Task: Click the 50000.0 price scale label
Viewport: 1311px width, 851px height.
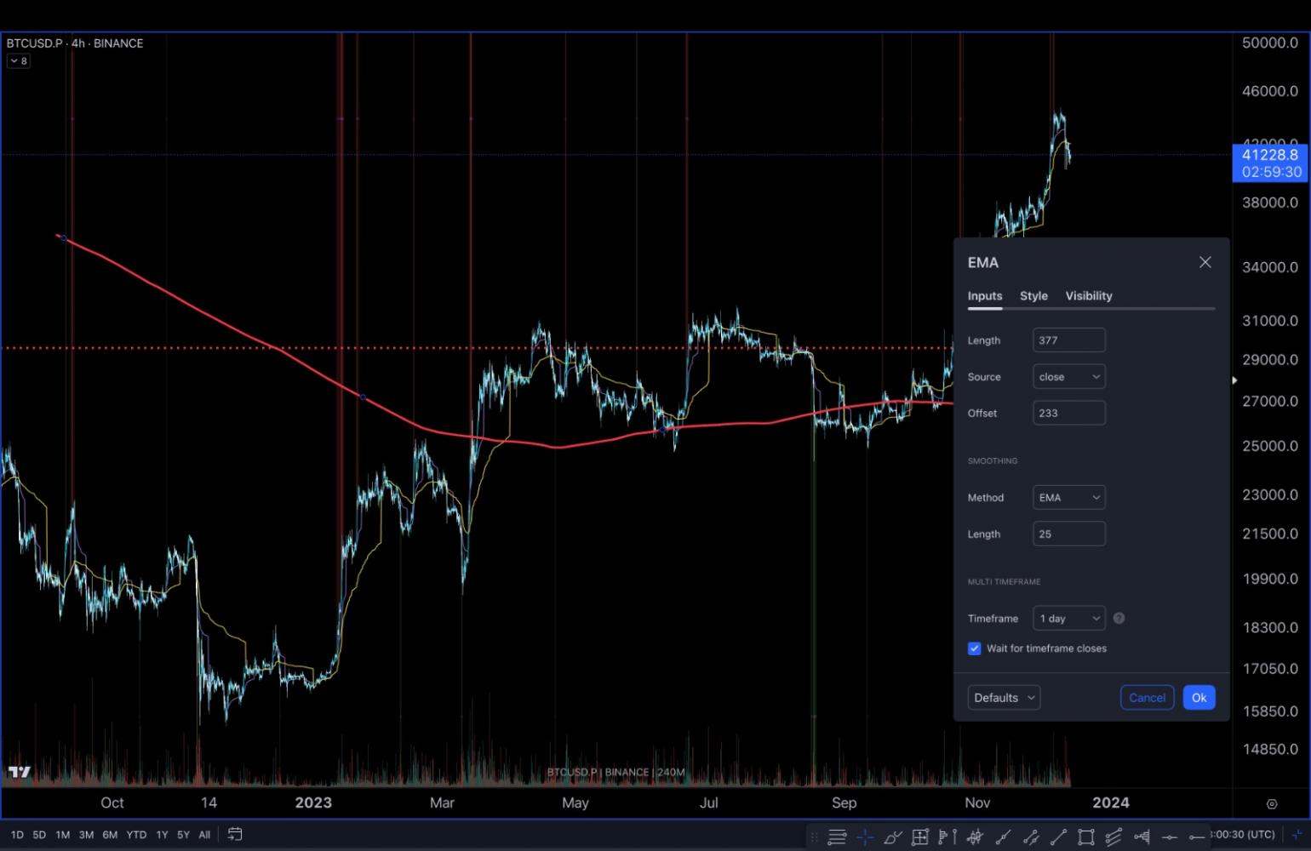Action: click(x=1270, y=43)
